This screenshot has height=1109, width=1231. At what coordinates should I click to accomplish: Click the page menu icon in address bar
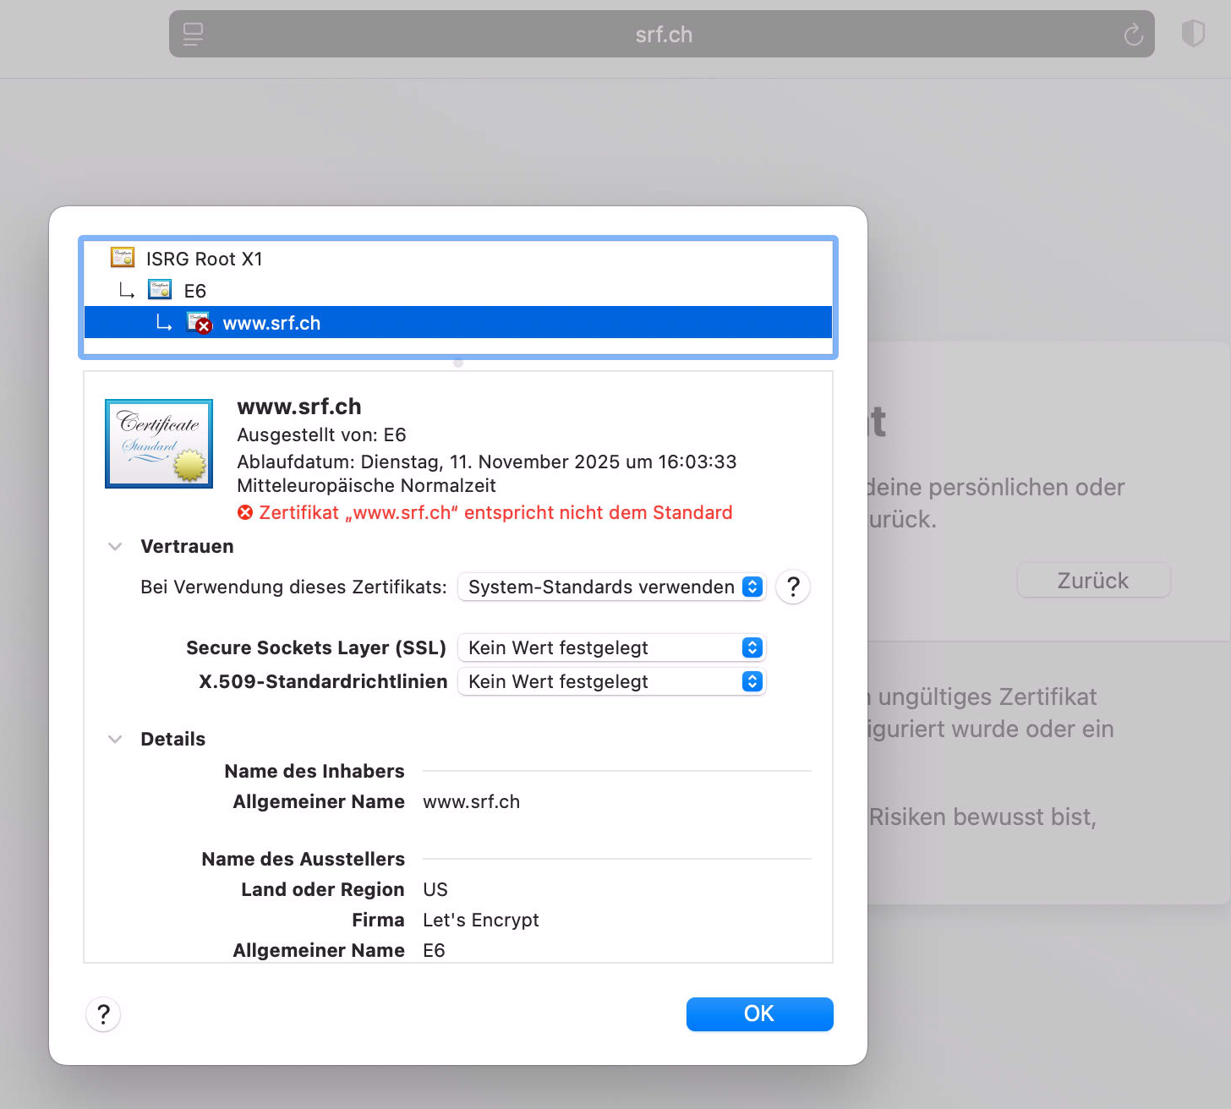pyautogui.click(x=194, y=35)
